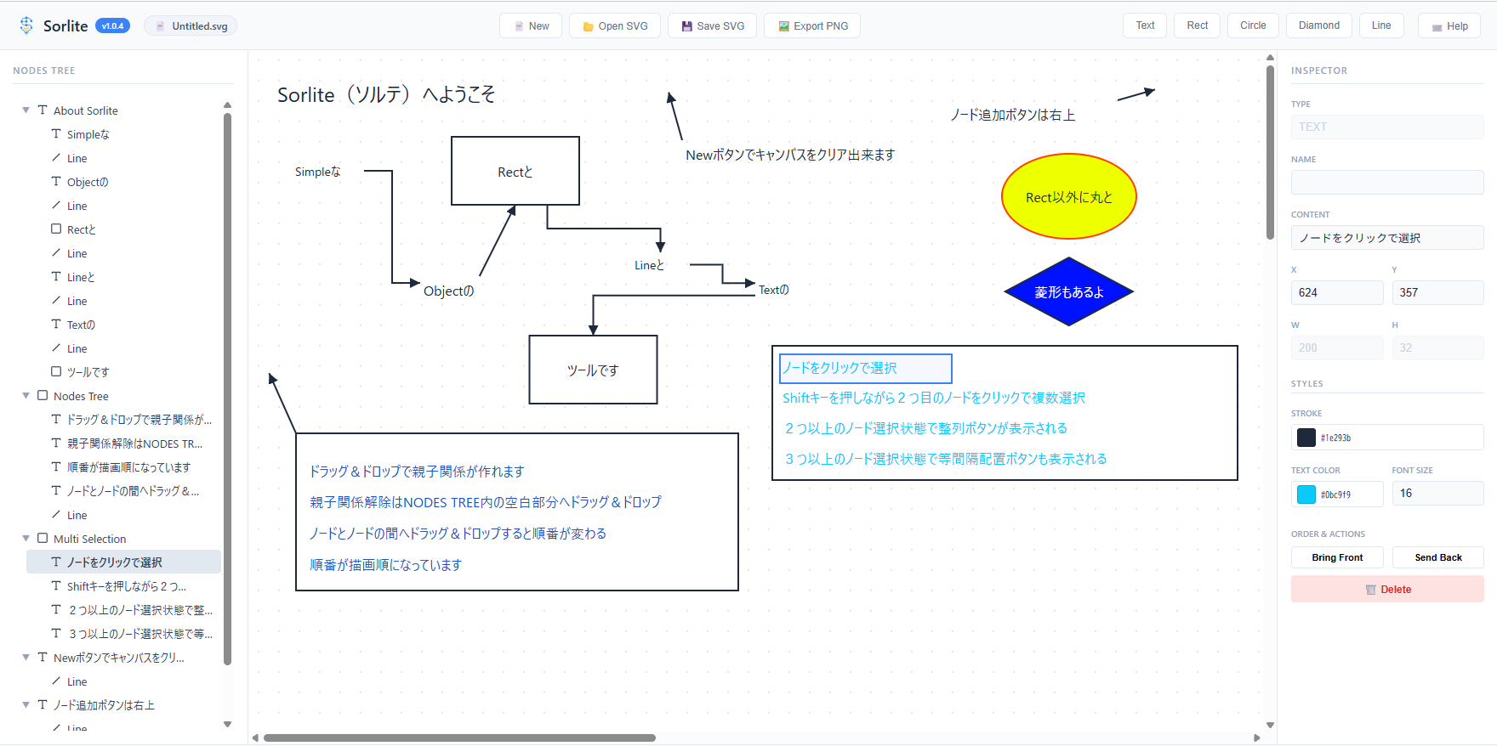Open an SVG via folder icon button
The image size is (1497, 746).
615,25
